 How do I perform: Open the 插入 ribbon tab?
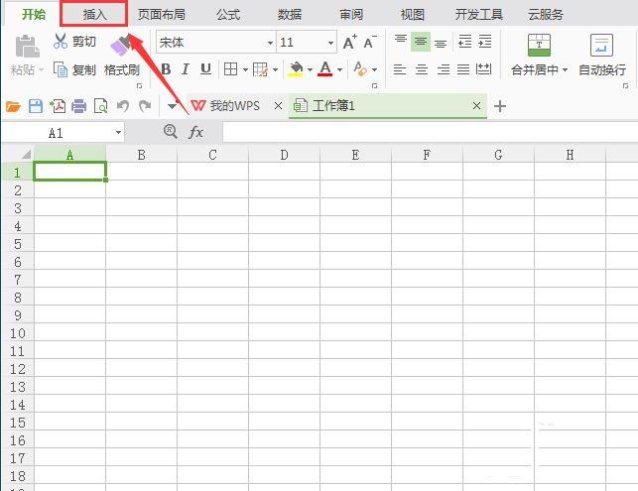(94, 14)
